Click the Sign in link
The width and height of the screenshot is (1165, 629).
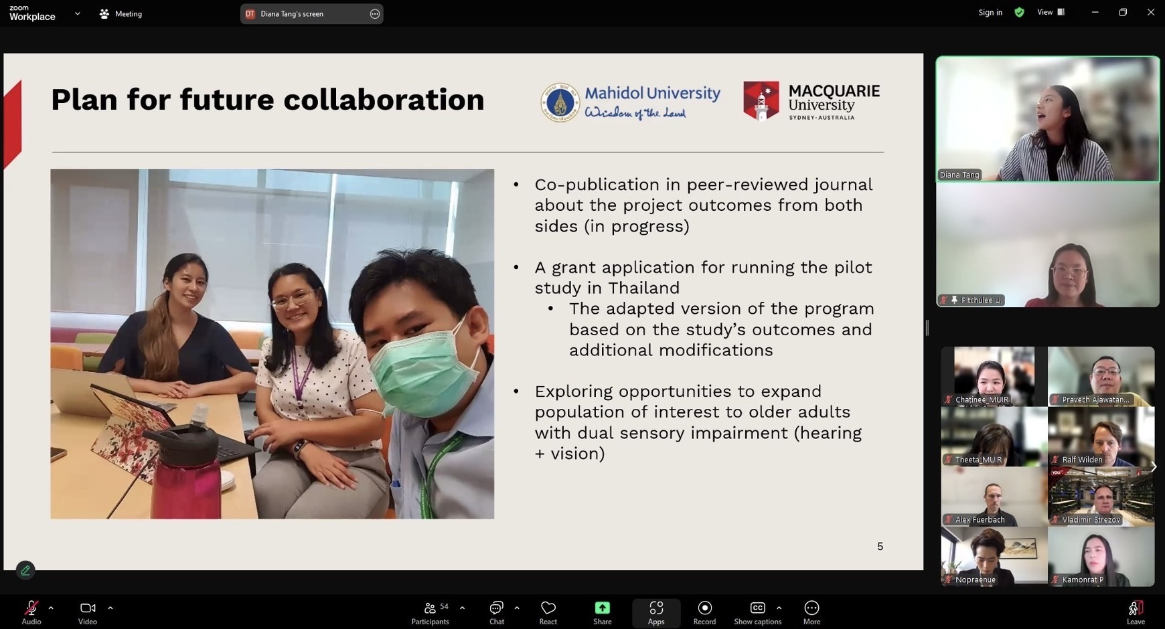pos(990,13)
